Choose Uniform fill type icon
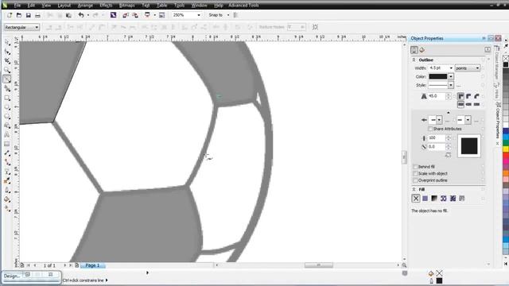The height and width of the screenshot is (286, 509). click(x=425, y=199)
